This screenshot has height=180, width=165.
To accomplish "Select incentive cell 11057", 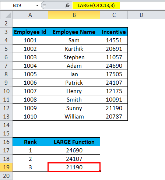I will (114, 57).
